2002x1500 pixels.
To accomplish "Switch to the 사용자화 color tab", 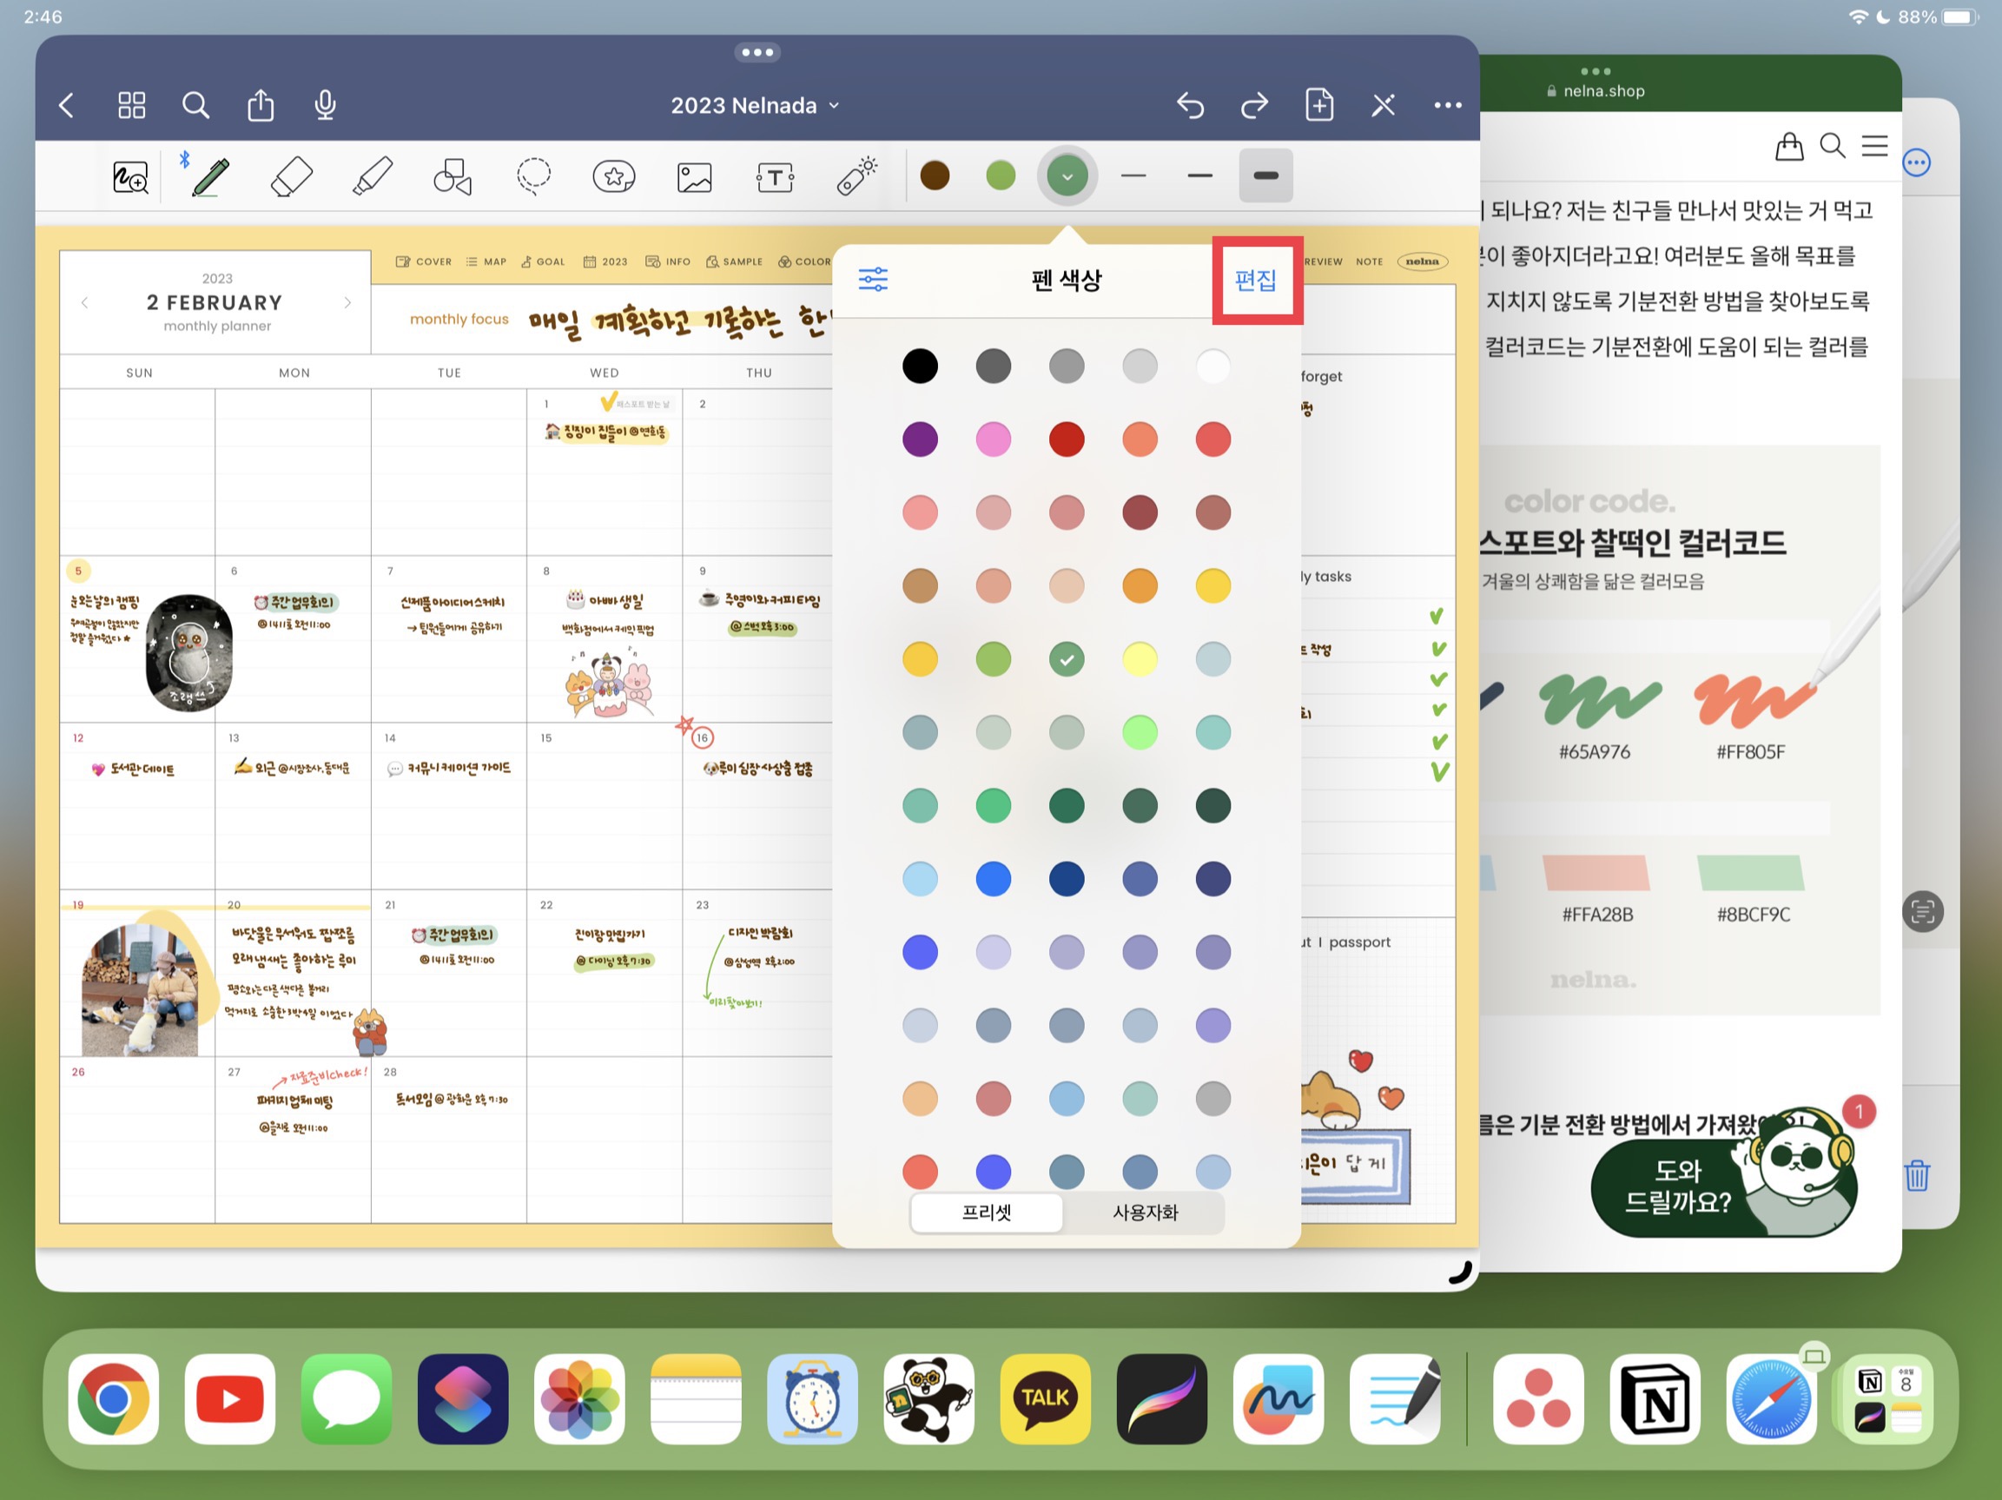I will pyautogui.click(x=1145, y=1213).
